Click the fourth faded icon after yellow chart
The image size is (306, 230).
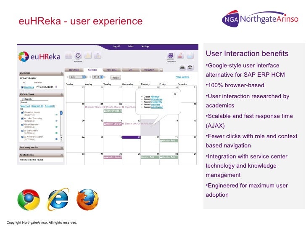[x=98, y=56]
